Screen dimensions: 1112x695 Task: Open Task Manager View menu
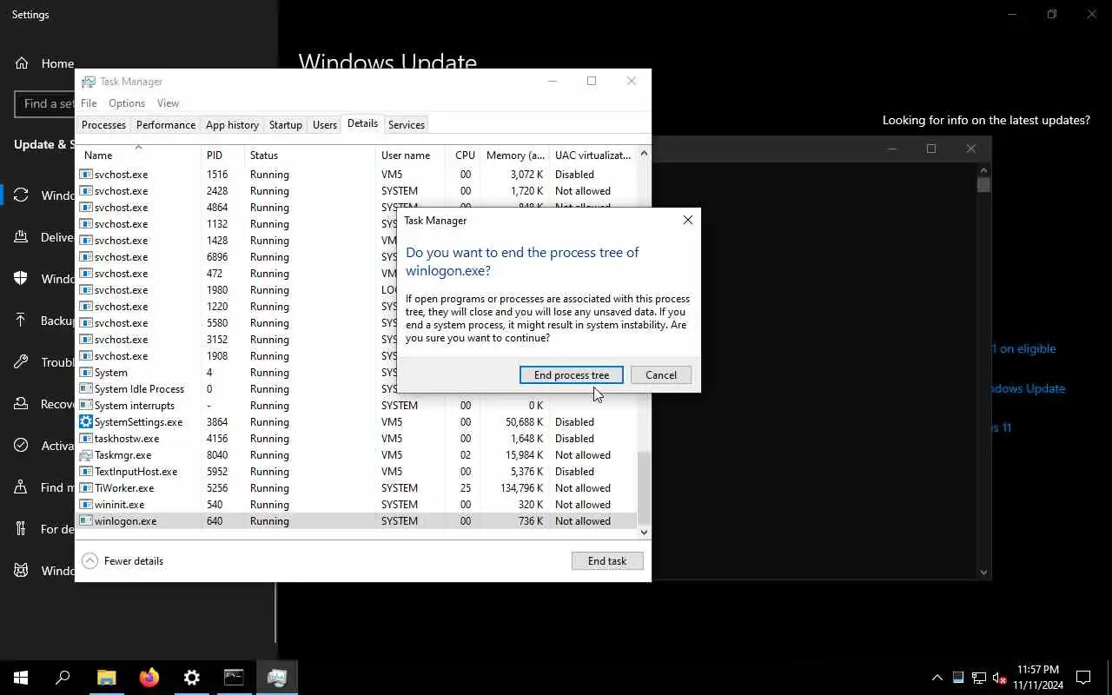click(x=168, y=103)
